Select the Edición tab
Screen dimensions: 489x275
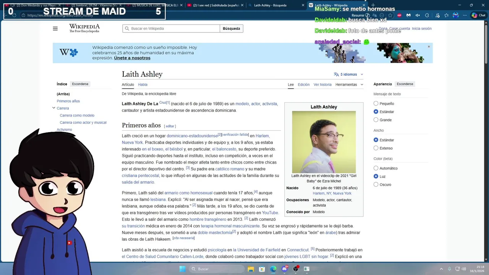point(304,84)
